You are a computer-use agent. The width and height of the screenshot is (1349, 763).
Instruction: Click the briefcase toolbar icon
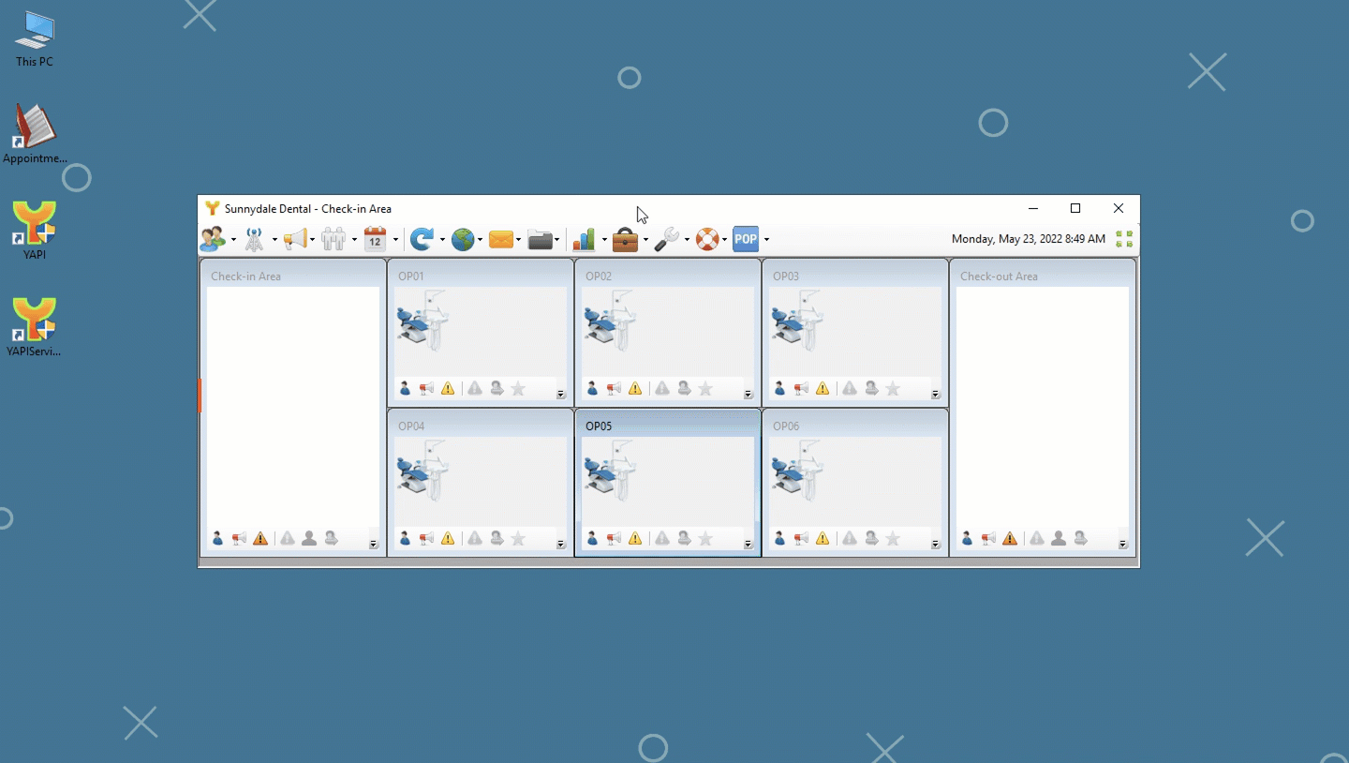pyautogui.click(x=625, y=240)
